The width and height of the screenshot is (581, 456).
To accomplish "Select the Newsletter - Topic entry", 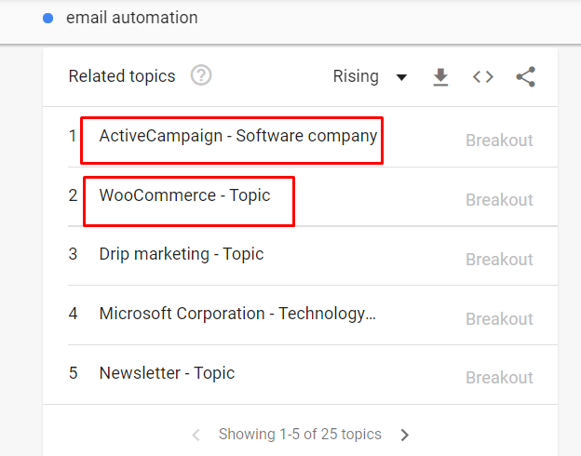I will (167, 373).
